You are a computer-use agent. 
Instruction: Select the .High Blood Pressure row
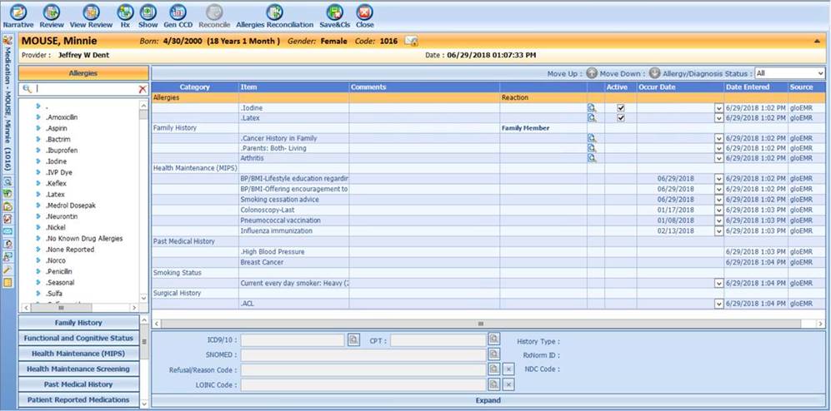[488, 252]
